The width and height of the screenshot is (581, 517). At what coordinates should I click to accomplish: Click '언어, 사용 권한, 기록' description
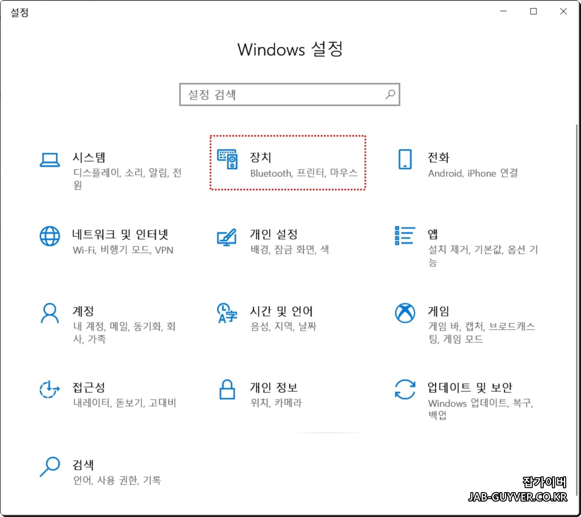[x=117, y=480]
